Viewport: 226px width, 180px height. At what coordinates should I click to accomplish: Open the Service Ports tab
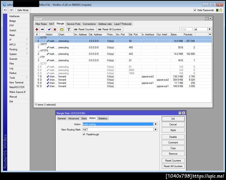point(73,24)
